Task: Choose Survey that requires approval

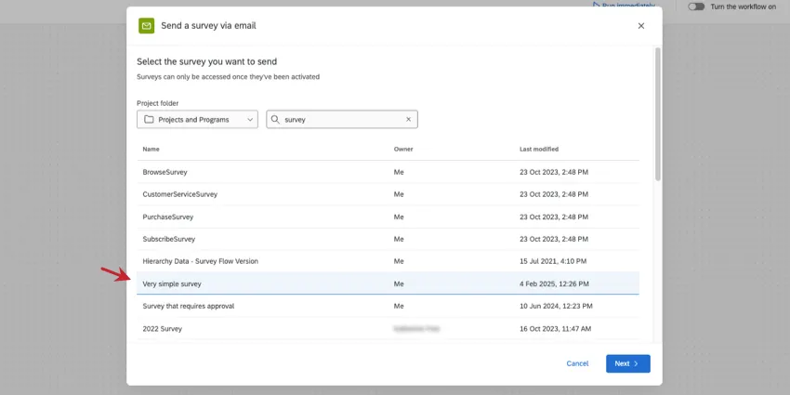Action: point(188,306)
